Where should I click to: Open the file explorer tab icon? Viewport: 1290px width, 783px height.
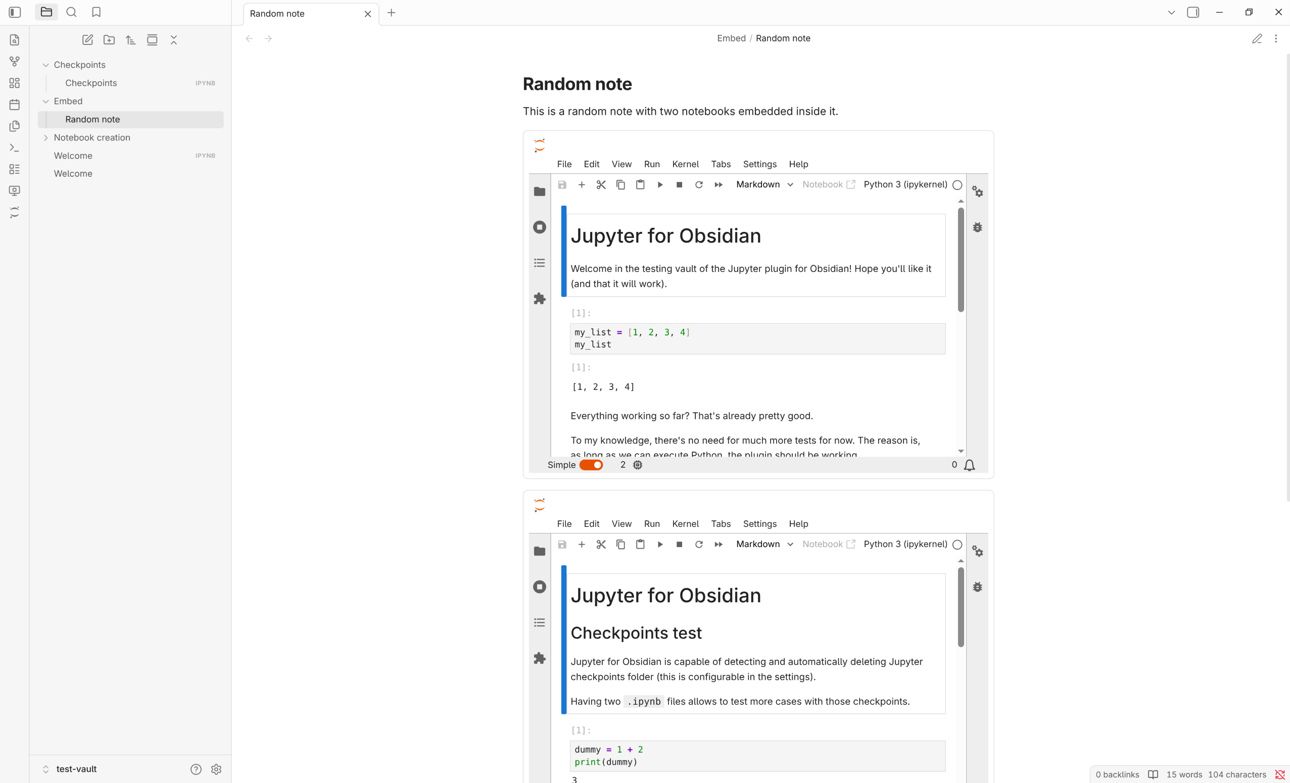coord(46,12)
